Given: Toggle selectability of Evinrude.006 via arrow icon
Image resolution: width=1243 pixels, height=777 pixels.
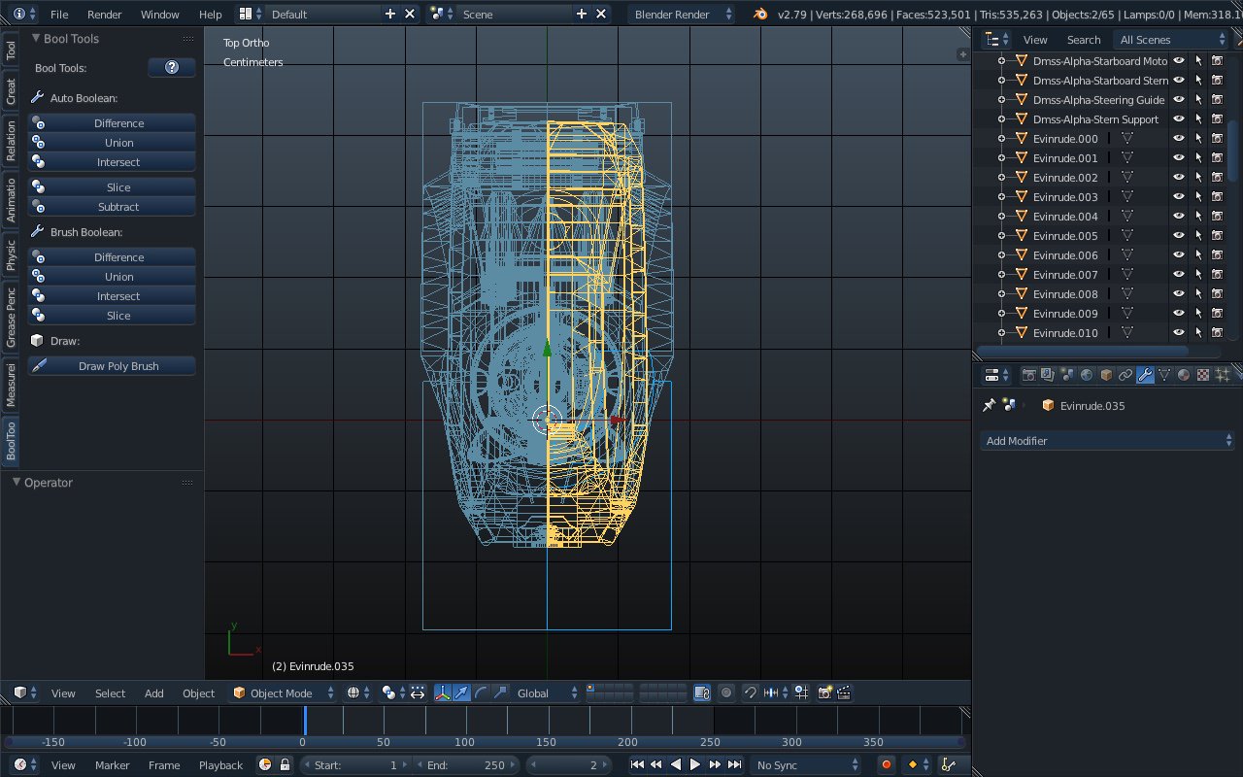Looking at the screenshot, I should click(1198, 255).
